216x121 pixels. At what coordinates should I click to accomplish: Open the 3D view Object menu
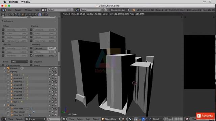tap(96, 119)
